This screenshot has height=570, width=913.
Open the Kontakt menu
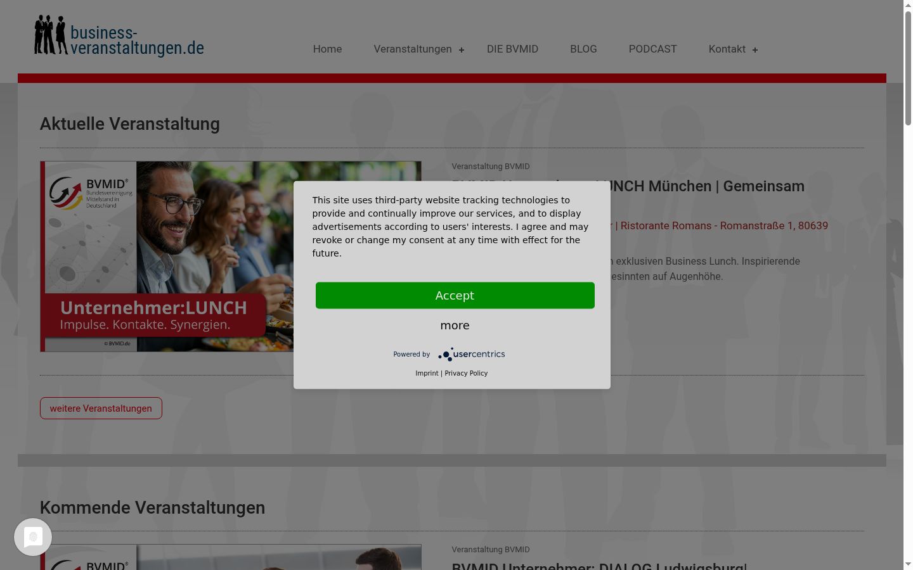coord(727,49)
